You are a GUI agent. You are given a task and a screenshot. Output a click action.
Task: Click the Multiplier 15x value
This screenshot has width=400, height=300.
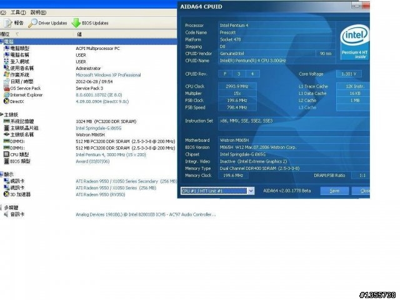[x=237, y=93]
